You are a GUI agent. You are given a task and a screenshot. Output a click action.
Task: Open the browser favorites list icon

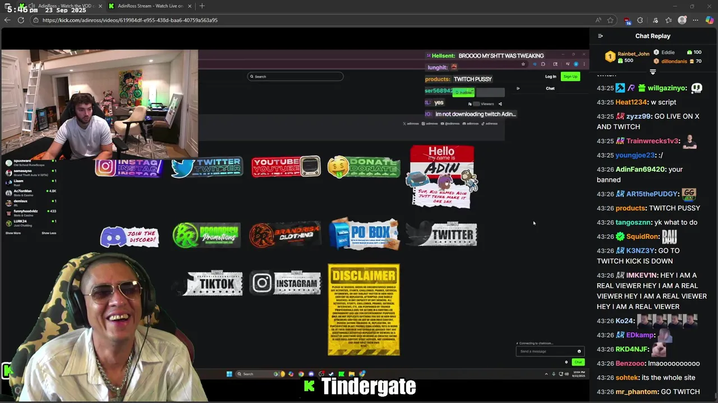click(x=669, y=20)
